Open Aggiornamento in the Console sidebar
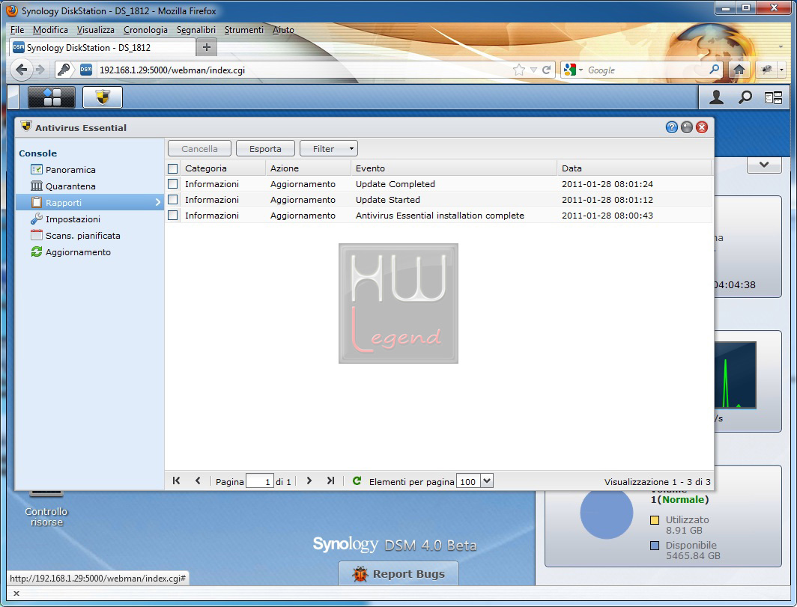This screenshot has width=797, height=607. pos(78,252)
